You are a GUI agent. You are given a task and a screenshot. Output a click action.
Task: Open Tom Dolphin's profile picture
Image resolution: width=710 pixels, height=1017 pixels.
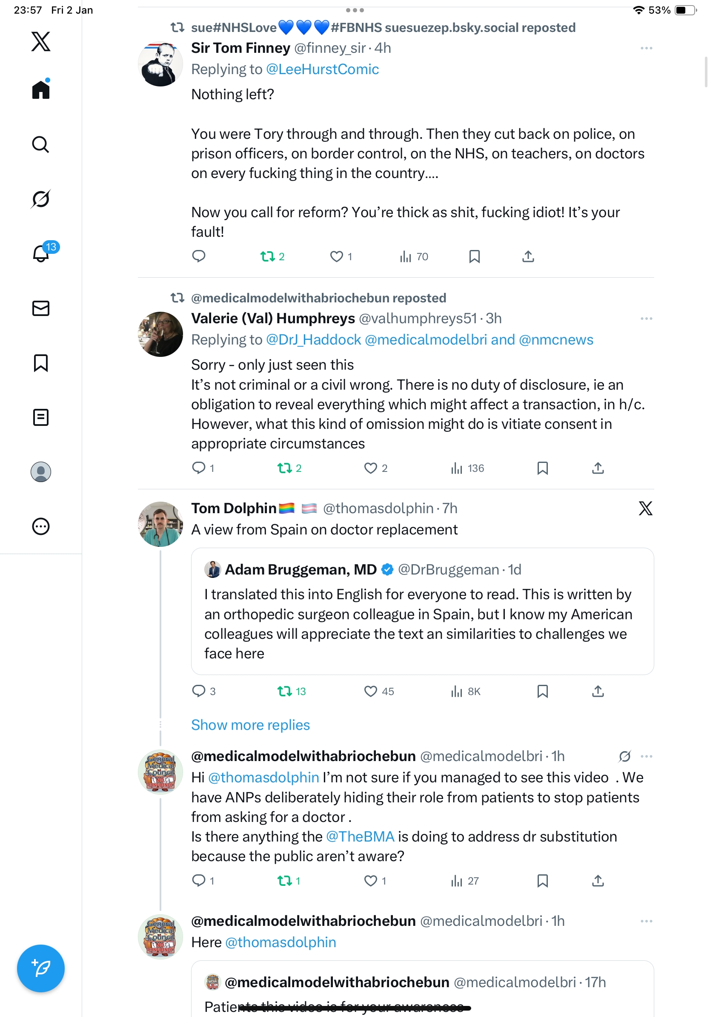click(x=160, y=524)
